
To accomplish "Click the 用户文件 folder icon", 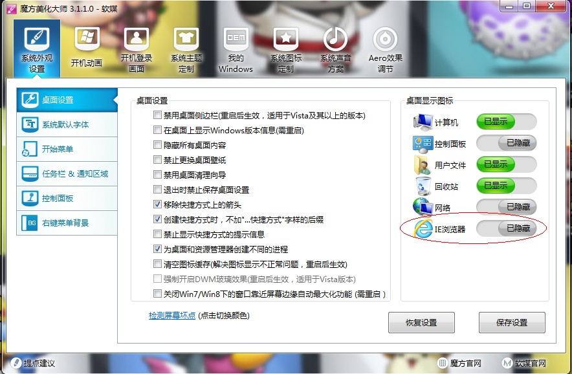I will (x=423, y=165).
